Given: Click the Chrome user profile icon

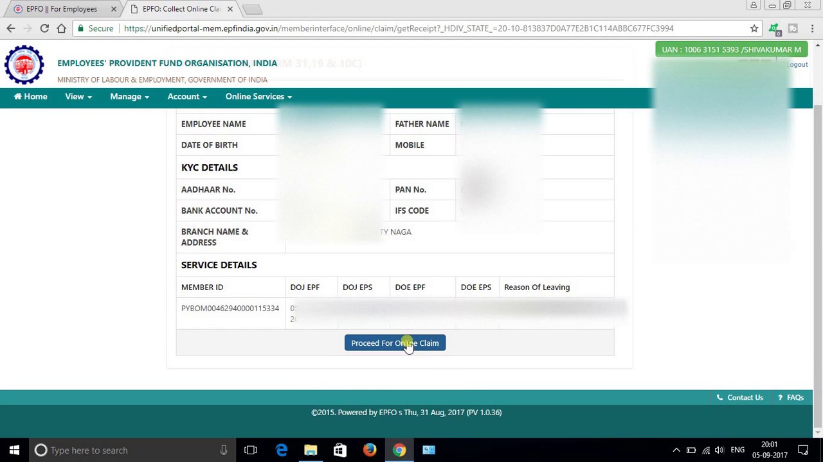Looking at the screenshot, I should [754, 6].
